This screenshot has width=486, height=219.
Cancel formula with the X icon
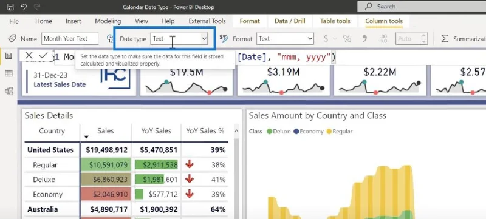coord(29,55)
